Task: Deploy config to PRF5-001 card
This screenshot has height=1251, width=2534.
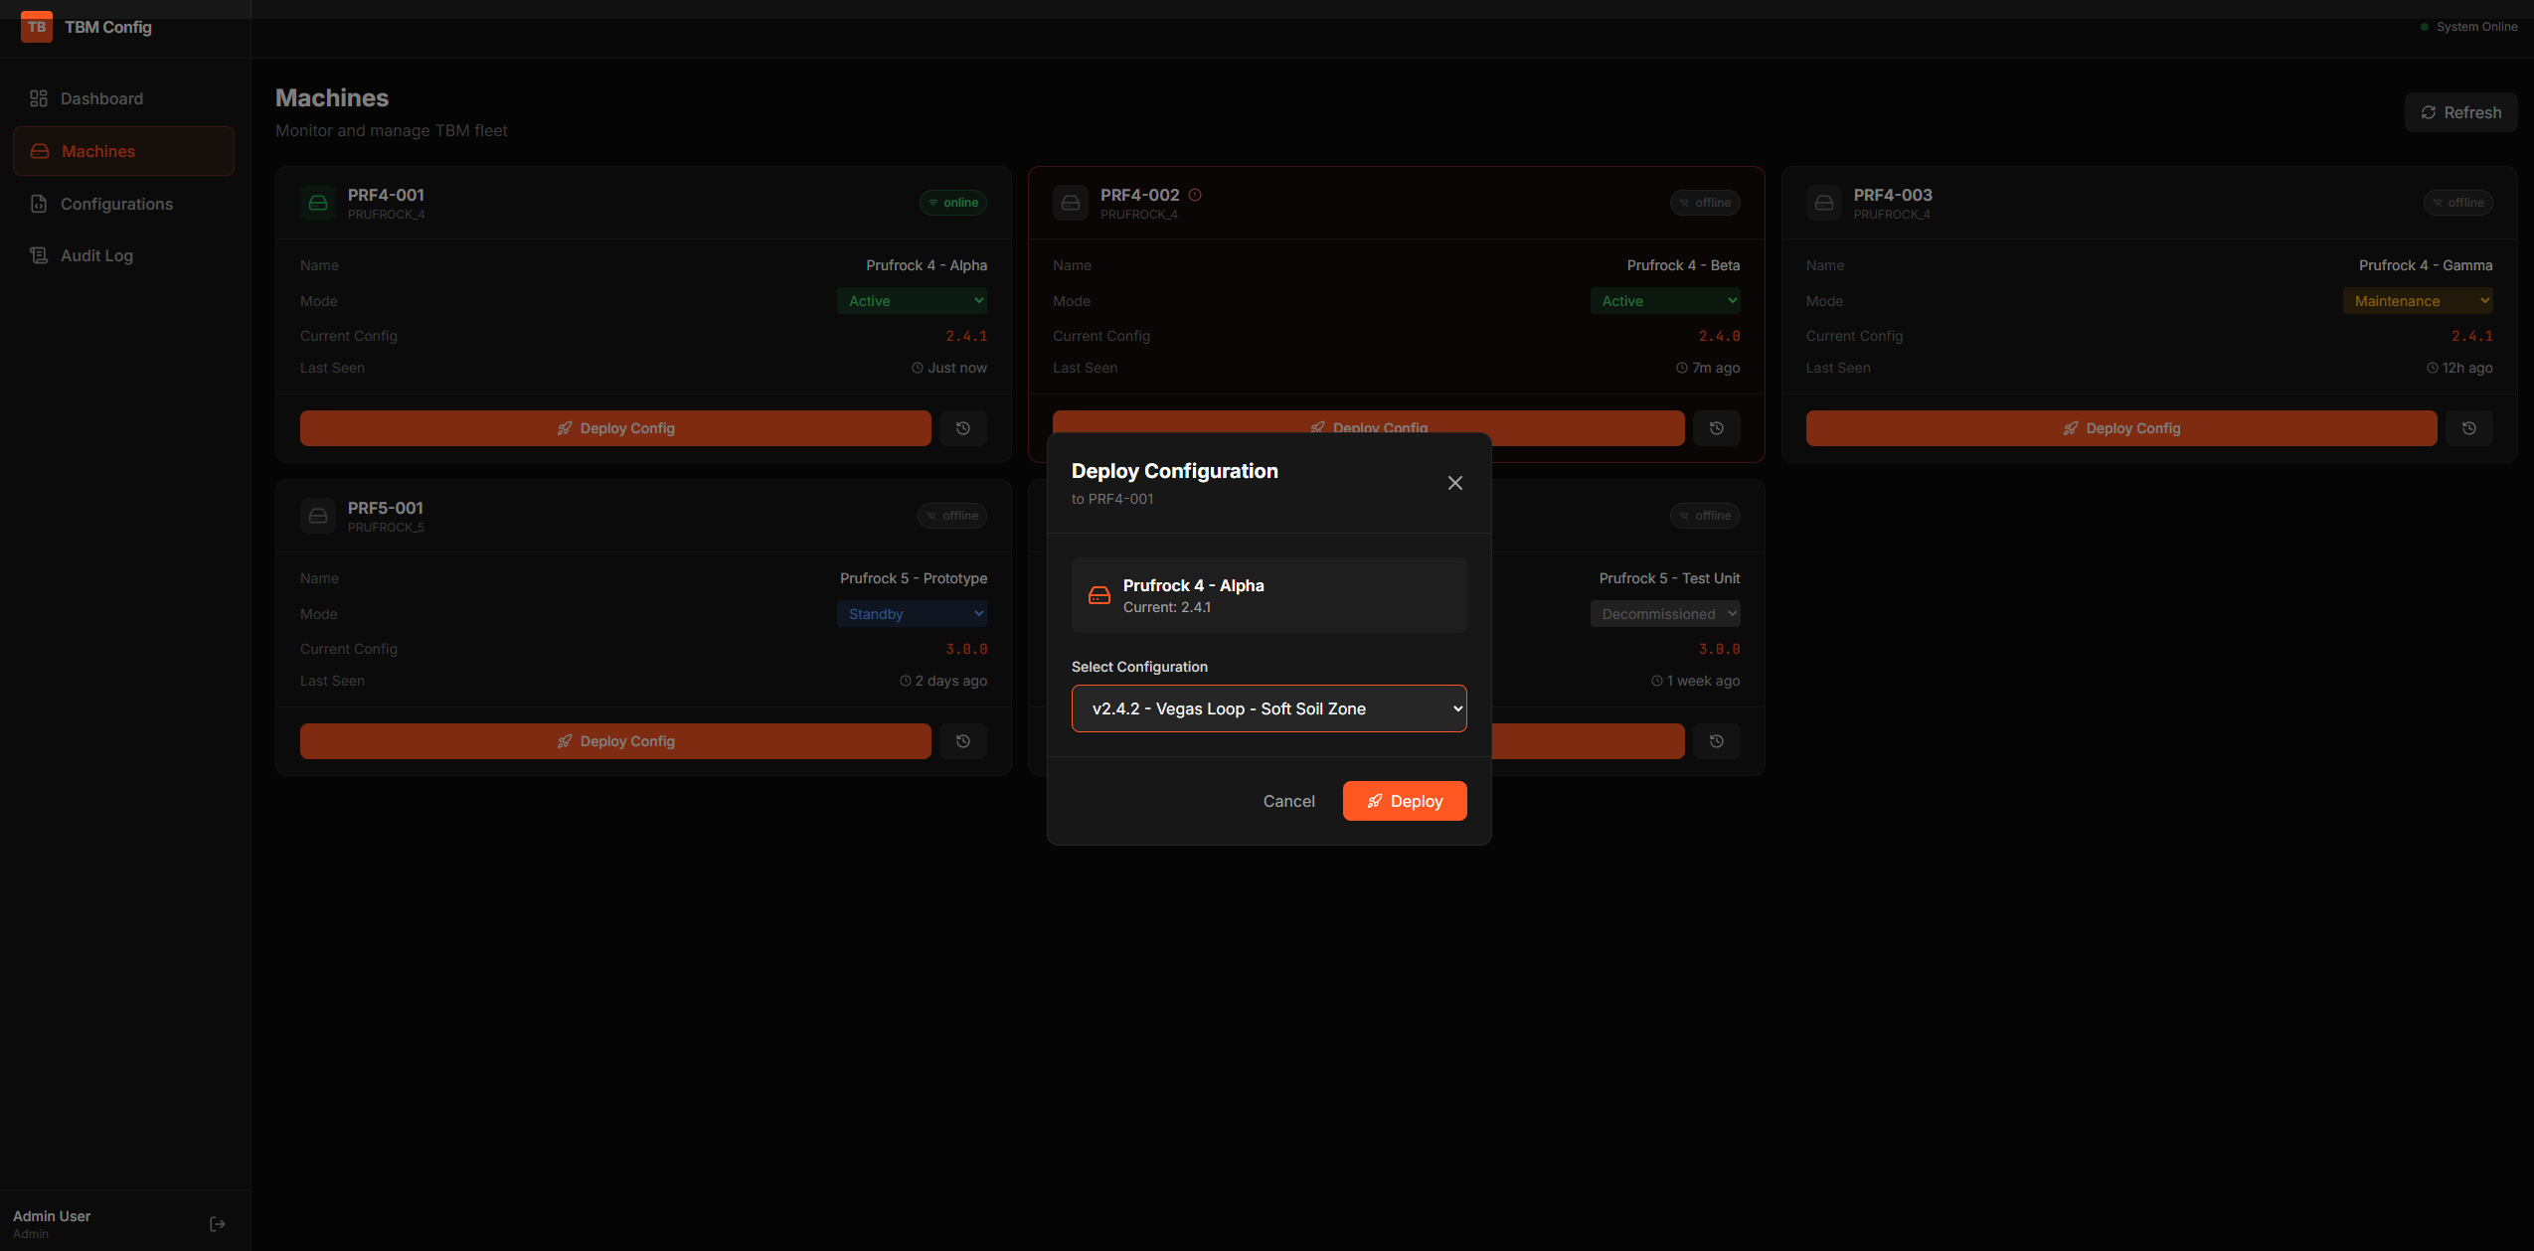Action: (615, 741)
